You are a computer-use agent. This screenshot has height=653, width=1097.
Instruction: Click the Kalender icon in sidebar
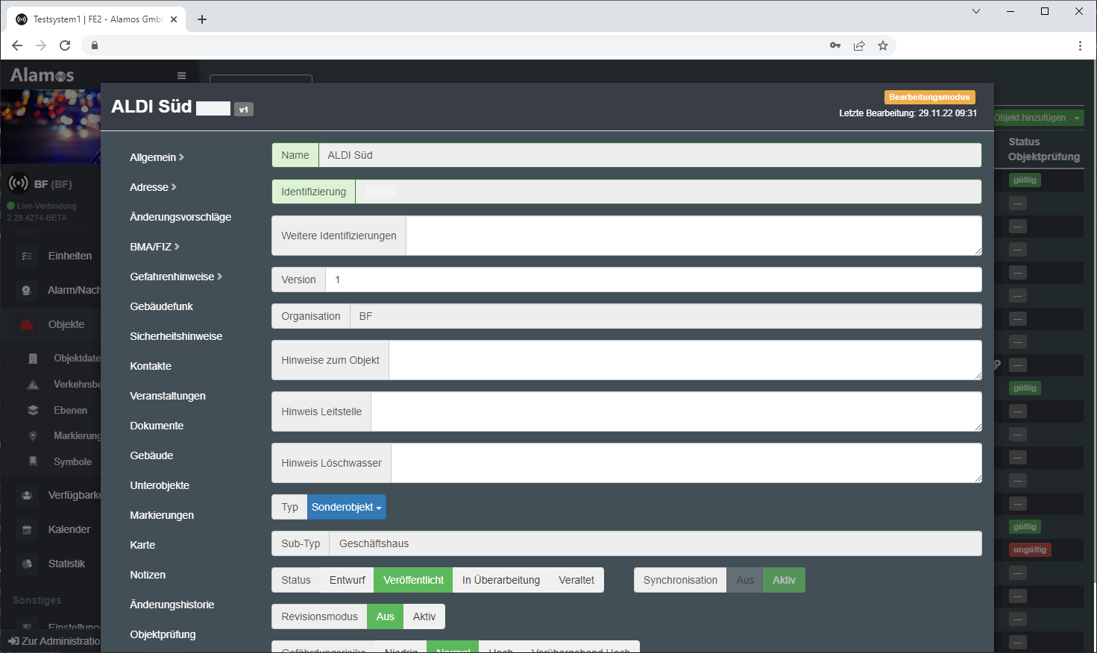click(27, 529)
